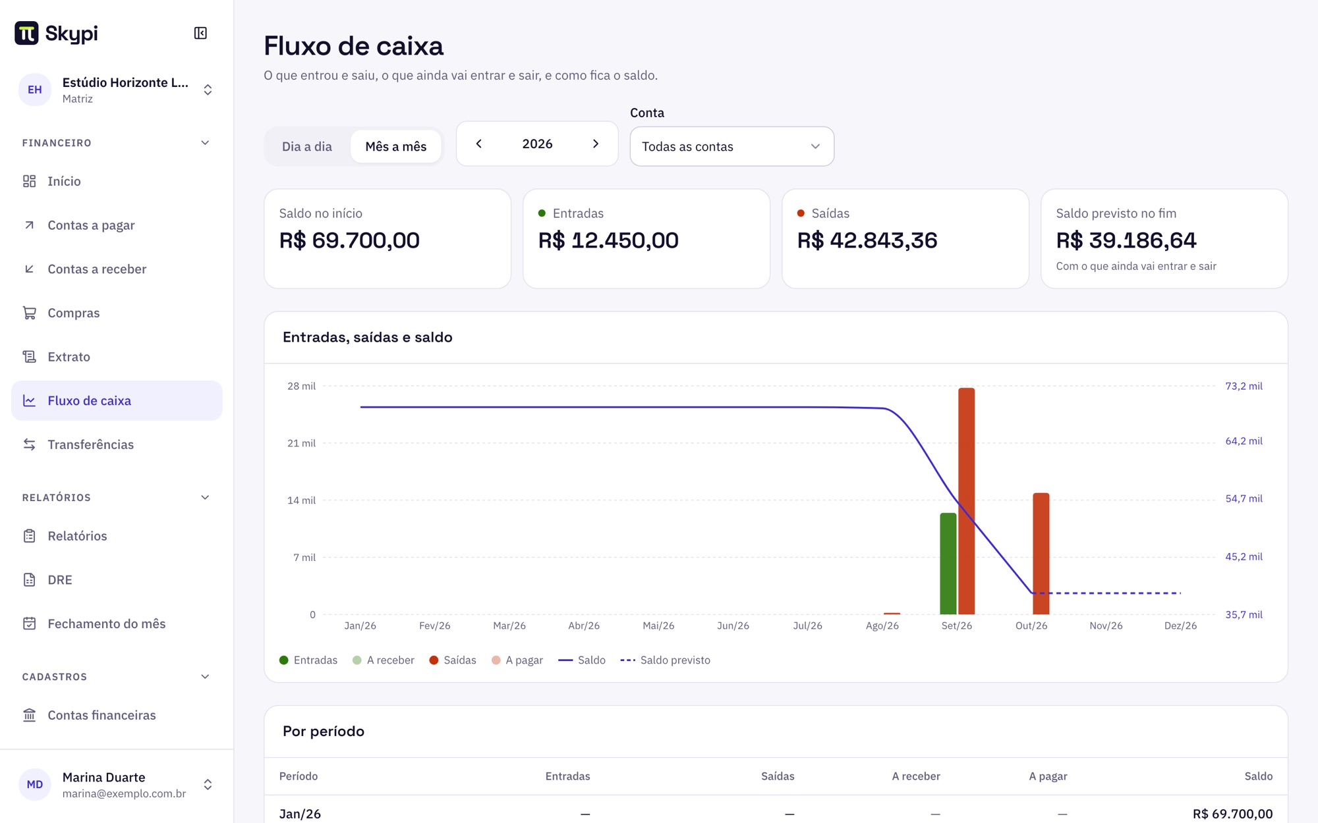Collapse the Cadastros section

pos(117,677)
